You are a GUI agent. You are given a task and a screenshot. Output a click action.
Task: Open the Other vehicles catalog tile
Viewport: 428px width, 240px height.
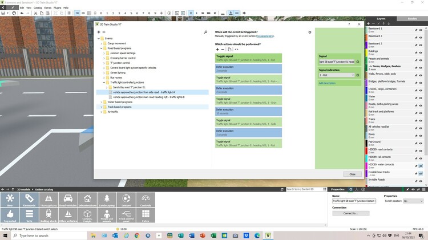click(68, 215)
